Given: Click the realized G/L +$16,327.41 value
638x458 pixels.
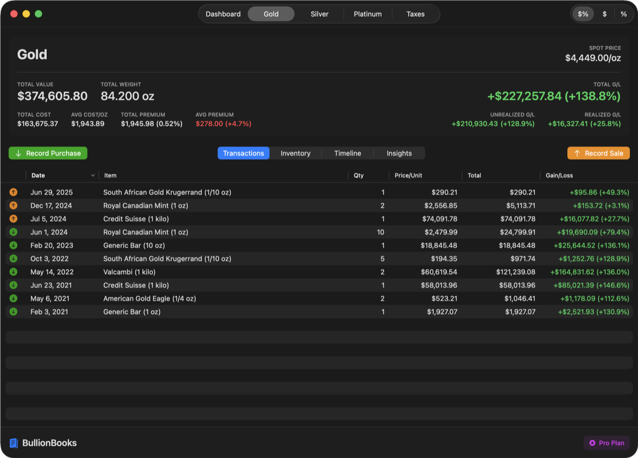Looking at the screenshot, I should [584, 124].
